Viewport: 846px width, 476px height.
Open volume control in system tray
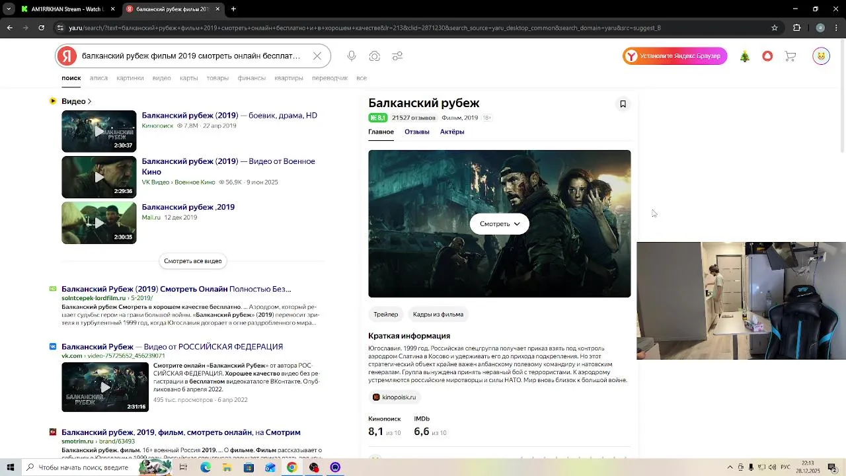tap(773, 467)
